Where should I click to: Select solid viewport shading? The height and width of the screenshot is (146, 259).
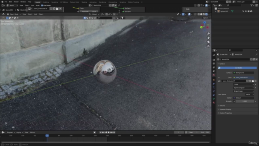[x=201, y=14]
